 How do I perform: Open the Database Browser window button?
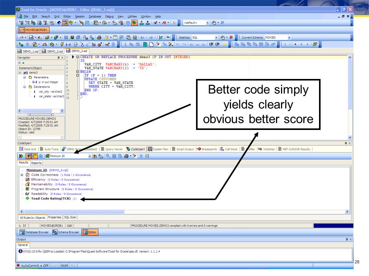pos(34,232)
